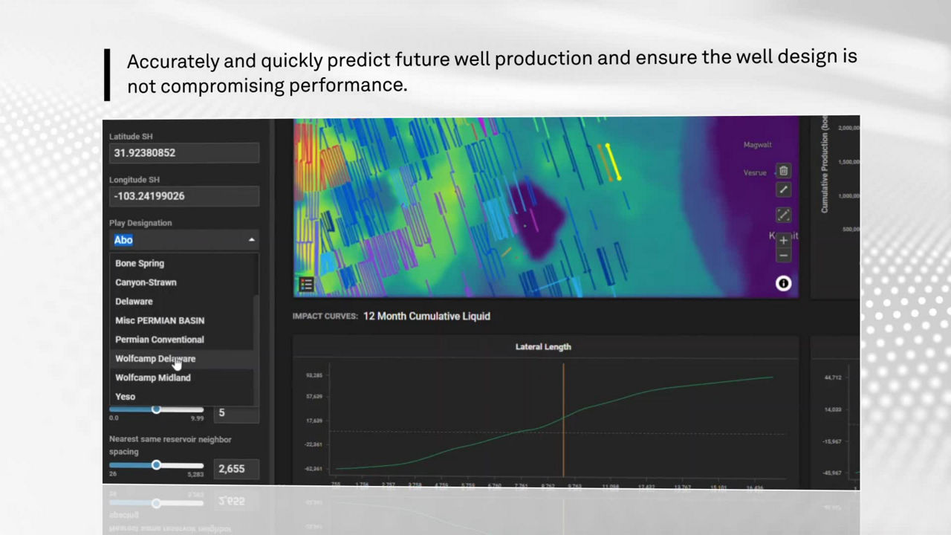951x535 pixels.
Task: Open the map info circle icon
Action: (783, 283)
